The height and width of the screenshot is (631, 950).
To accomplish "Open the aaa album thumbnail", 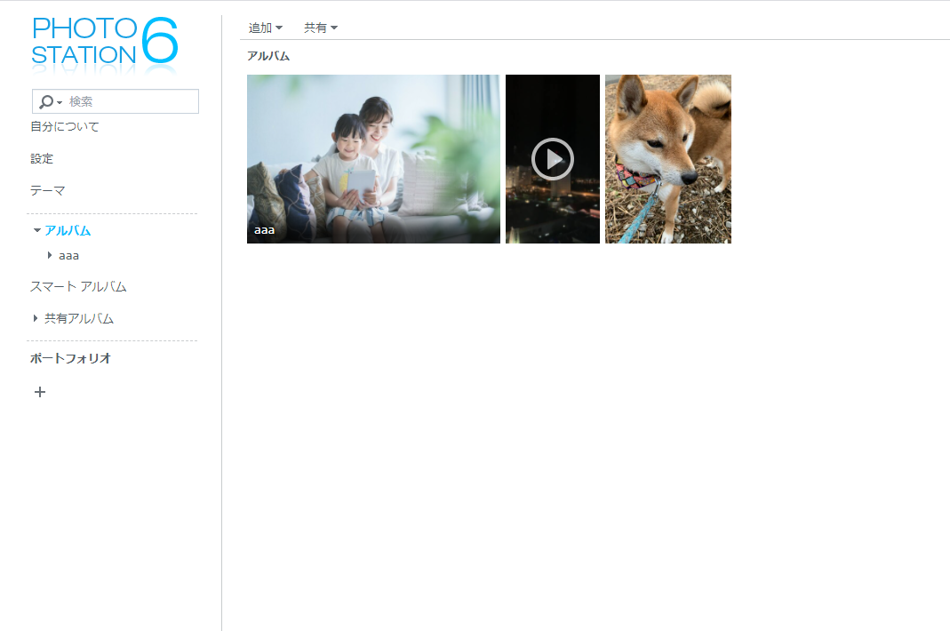I will pyautogui.click(x=373, y=159).
